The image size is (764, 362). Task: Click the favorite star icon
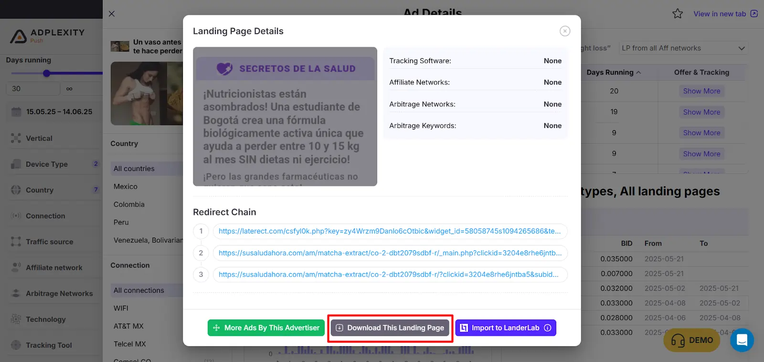pos(678,14)
